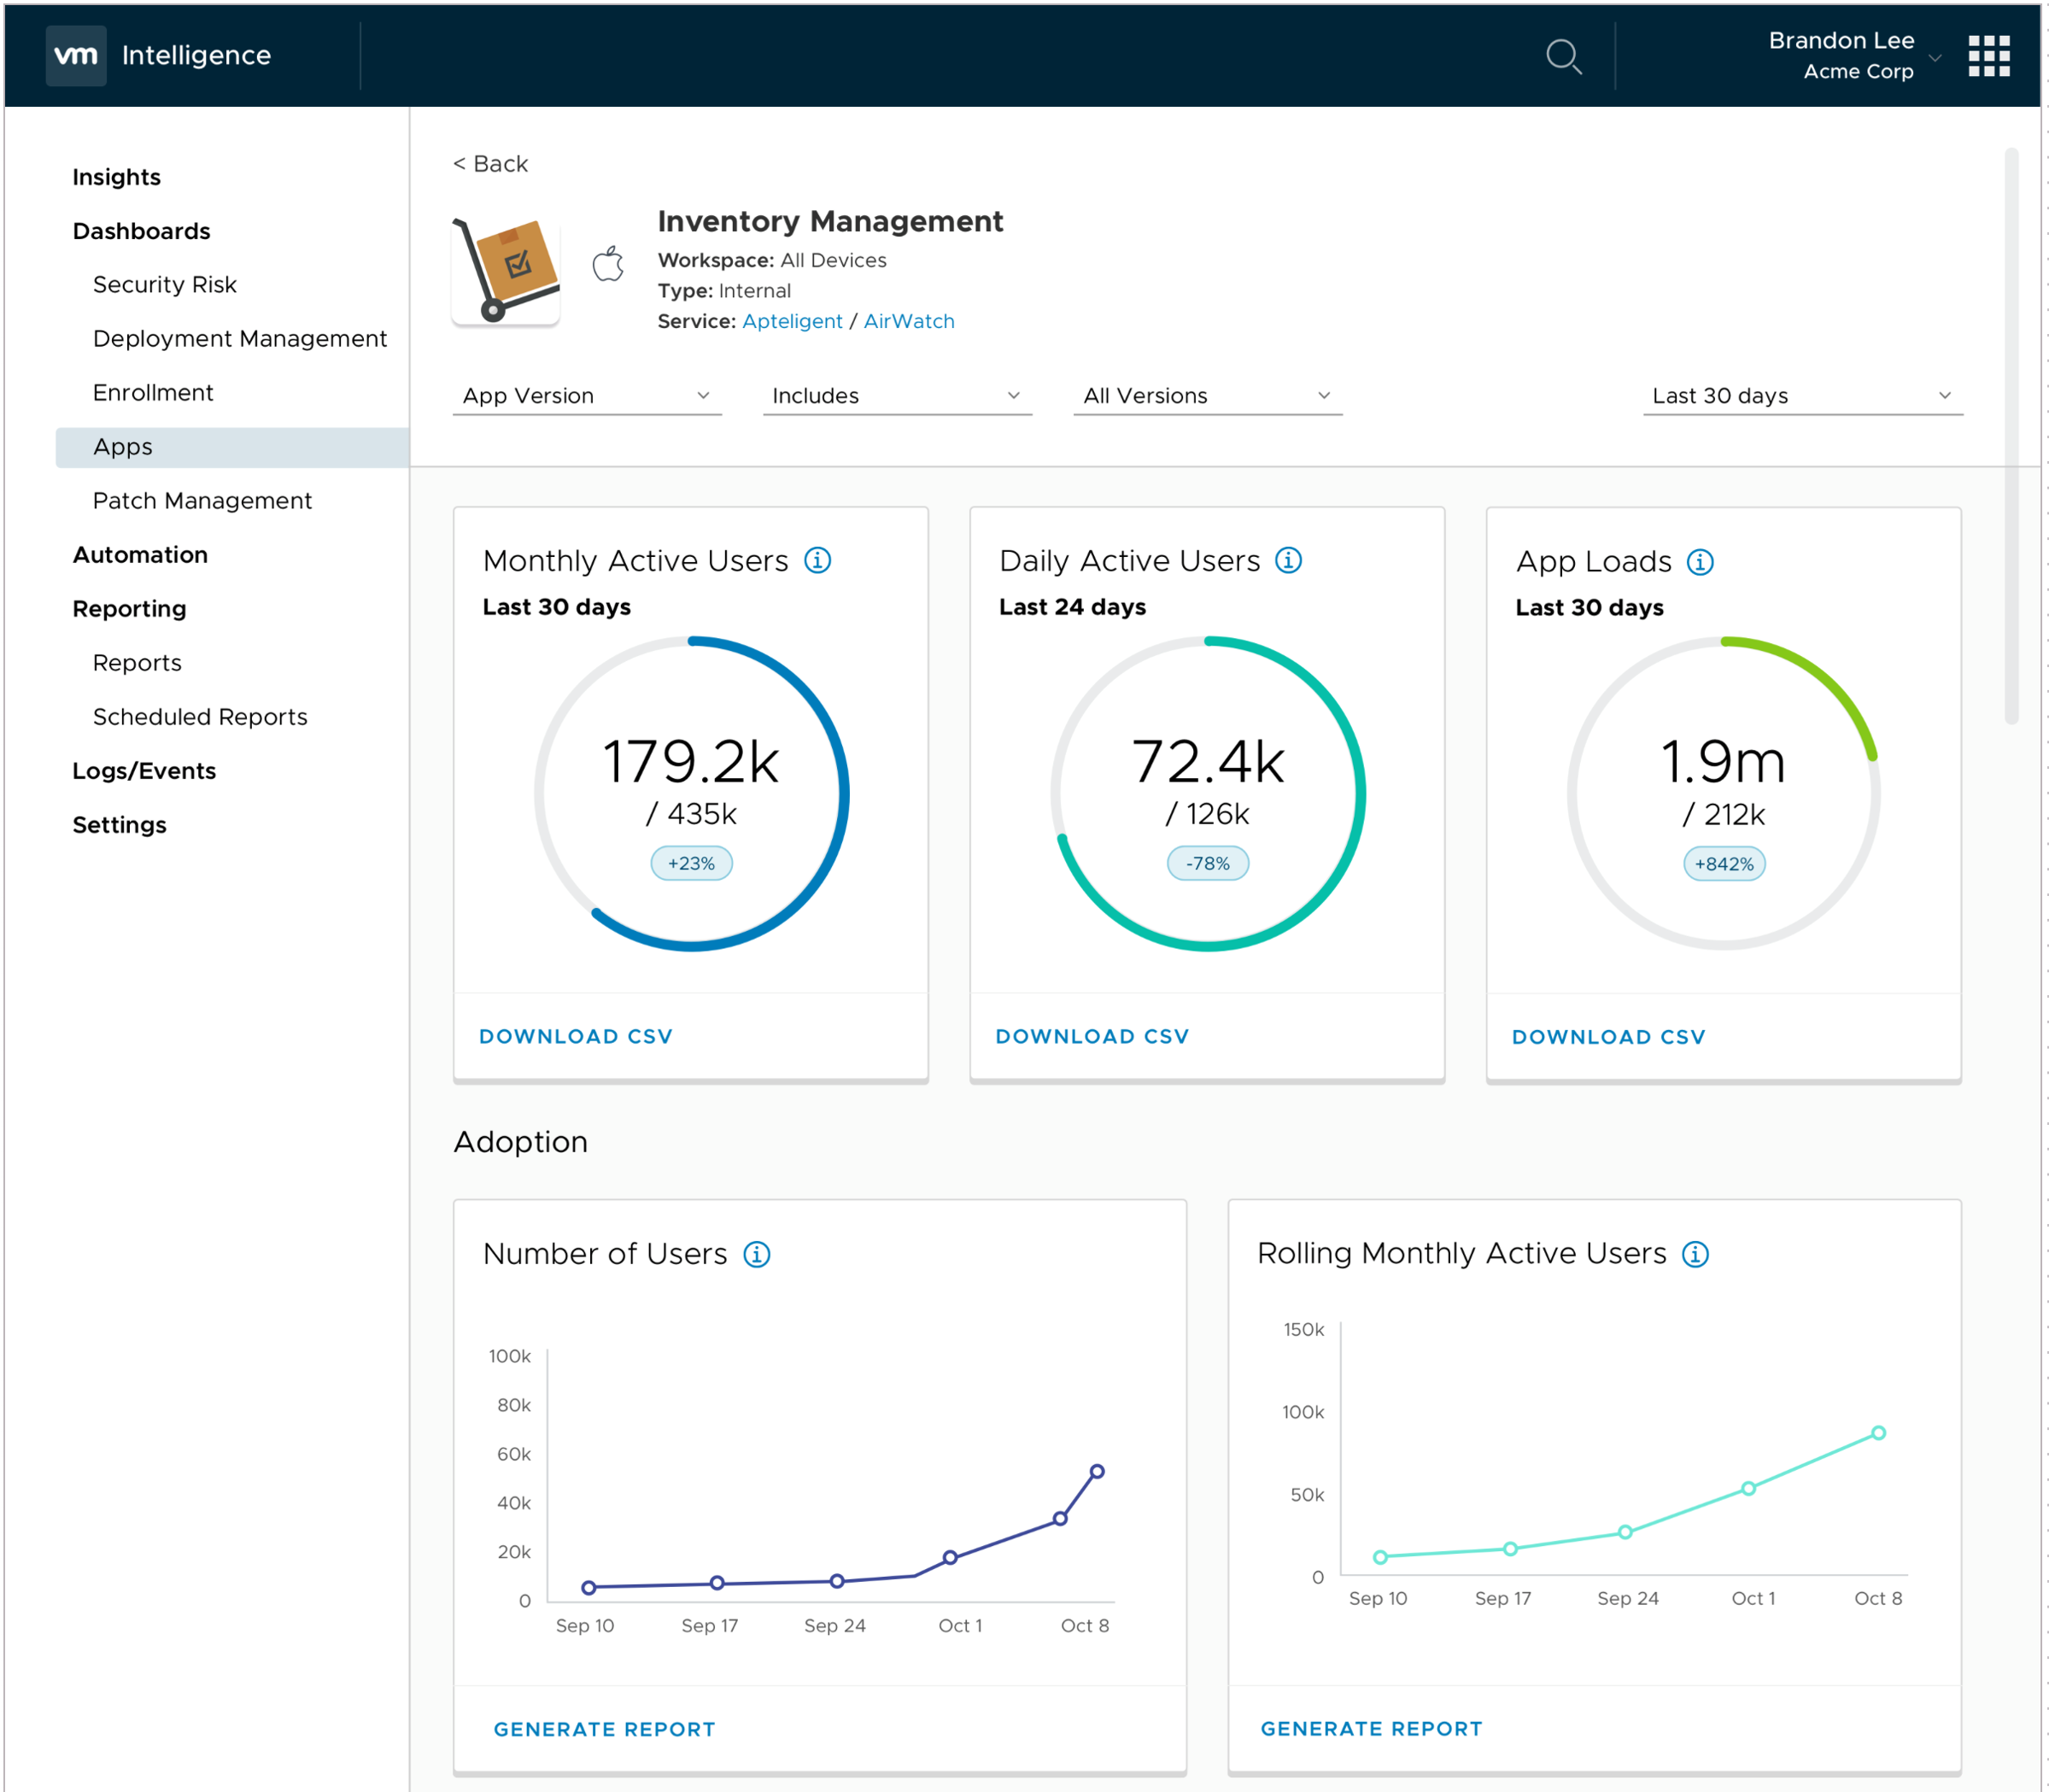This screenshot has height=1792, width=2049.
Task: Open the All Versions dropdown
Action: tap(1206, 395)
